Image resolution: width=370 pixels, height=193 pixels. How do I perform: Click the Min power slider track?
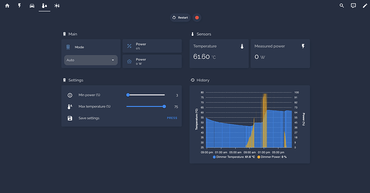pyautogui.click(x=146, y=95)
